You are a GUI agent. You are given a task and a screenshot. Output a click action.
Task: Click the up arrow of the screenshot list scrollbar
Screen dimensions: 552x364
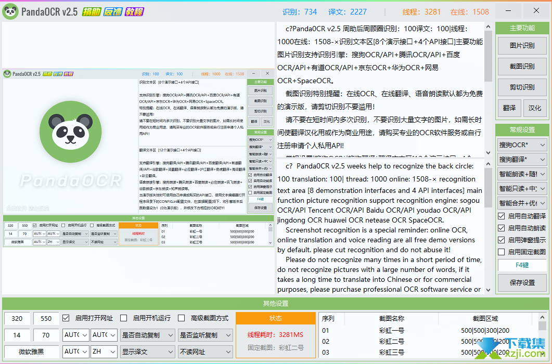[x=543, y=318]
